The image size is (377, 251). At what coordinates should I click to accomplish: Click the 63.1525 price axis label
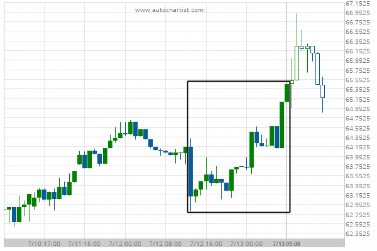point(358,195)
